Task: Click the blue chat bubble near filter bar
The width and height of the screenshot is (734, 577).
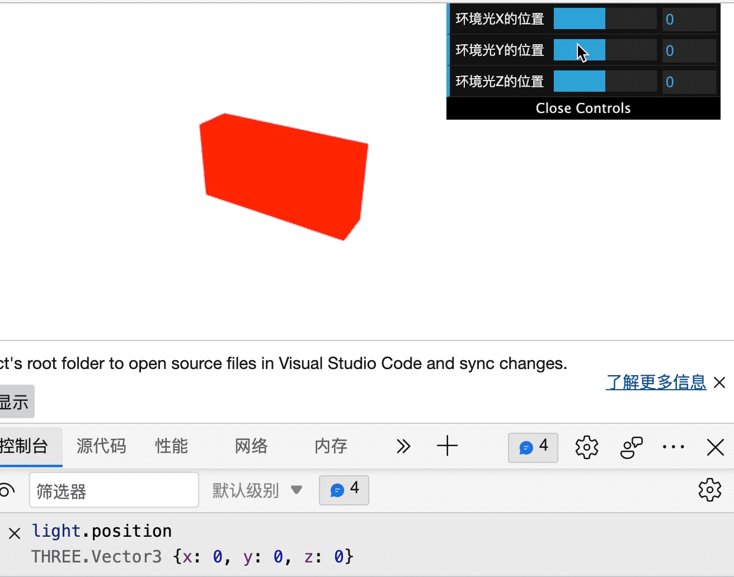Action: [343, 490]
